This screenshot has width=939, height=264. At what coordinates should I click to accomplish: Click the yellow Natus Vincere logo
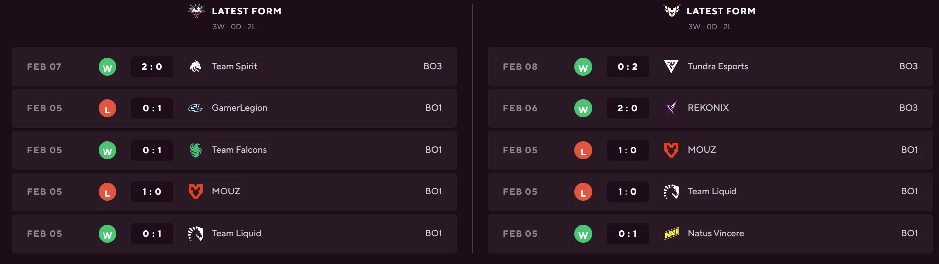click(x=671, y=233)
